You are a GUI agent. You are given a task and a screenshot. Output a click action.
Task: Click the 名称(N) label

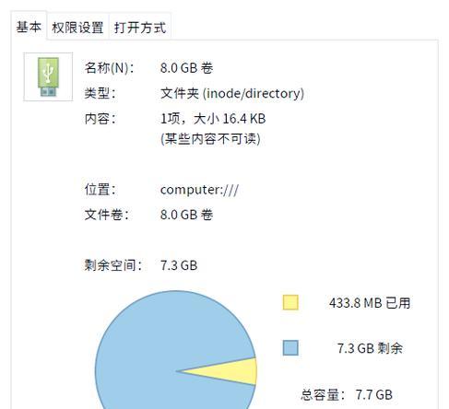click(110, 68)
